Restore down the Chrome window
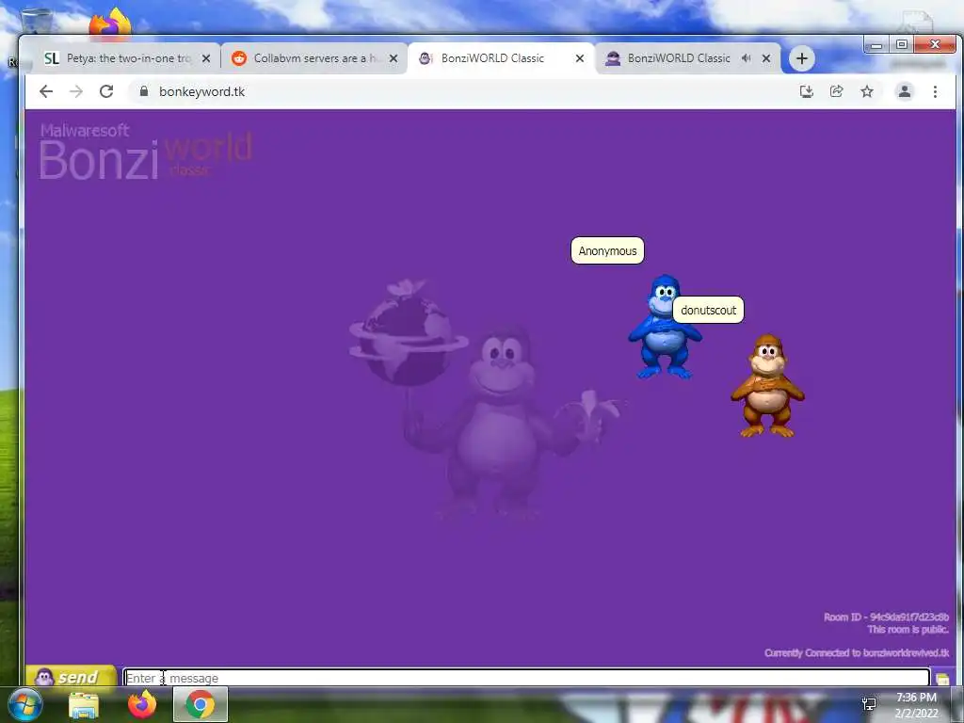The width and height of the screenshot is (964, 723). coord(901,45)
